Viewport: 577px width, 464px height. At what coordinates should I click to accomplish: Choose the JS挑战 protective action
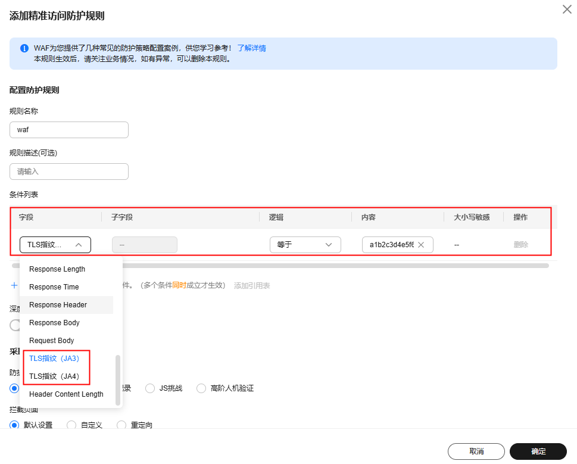(150, 388)
